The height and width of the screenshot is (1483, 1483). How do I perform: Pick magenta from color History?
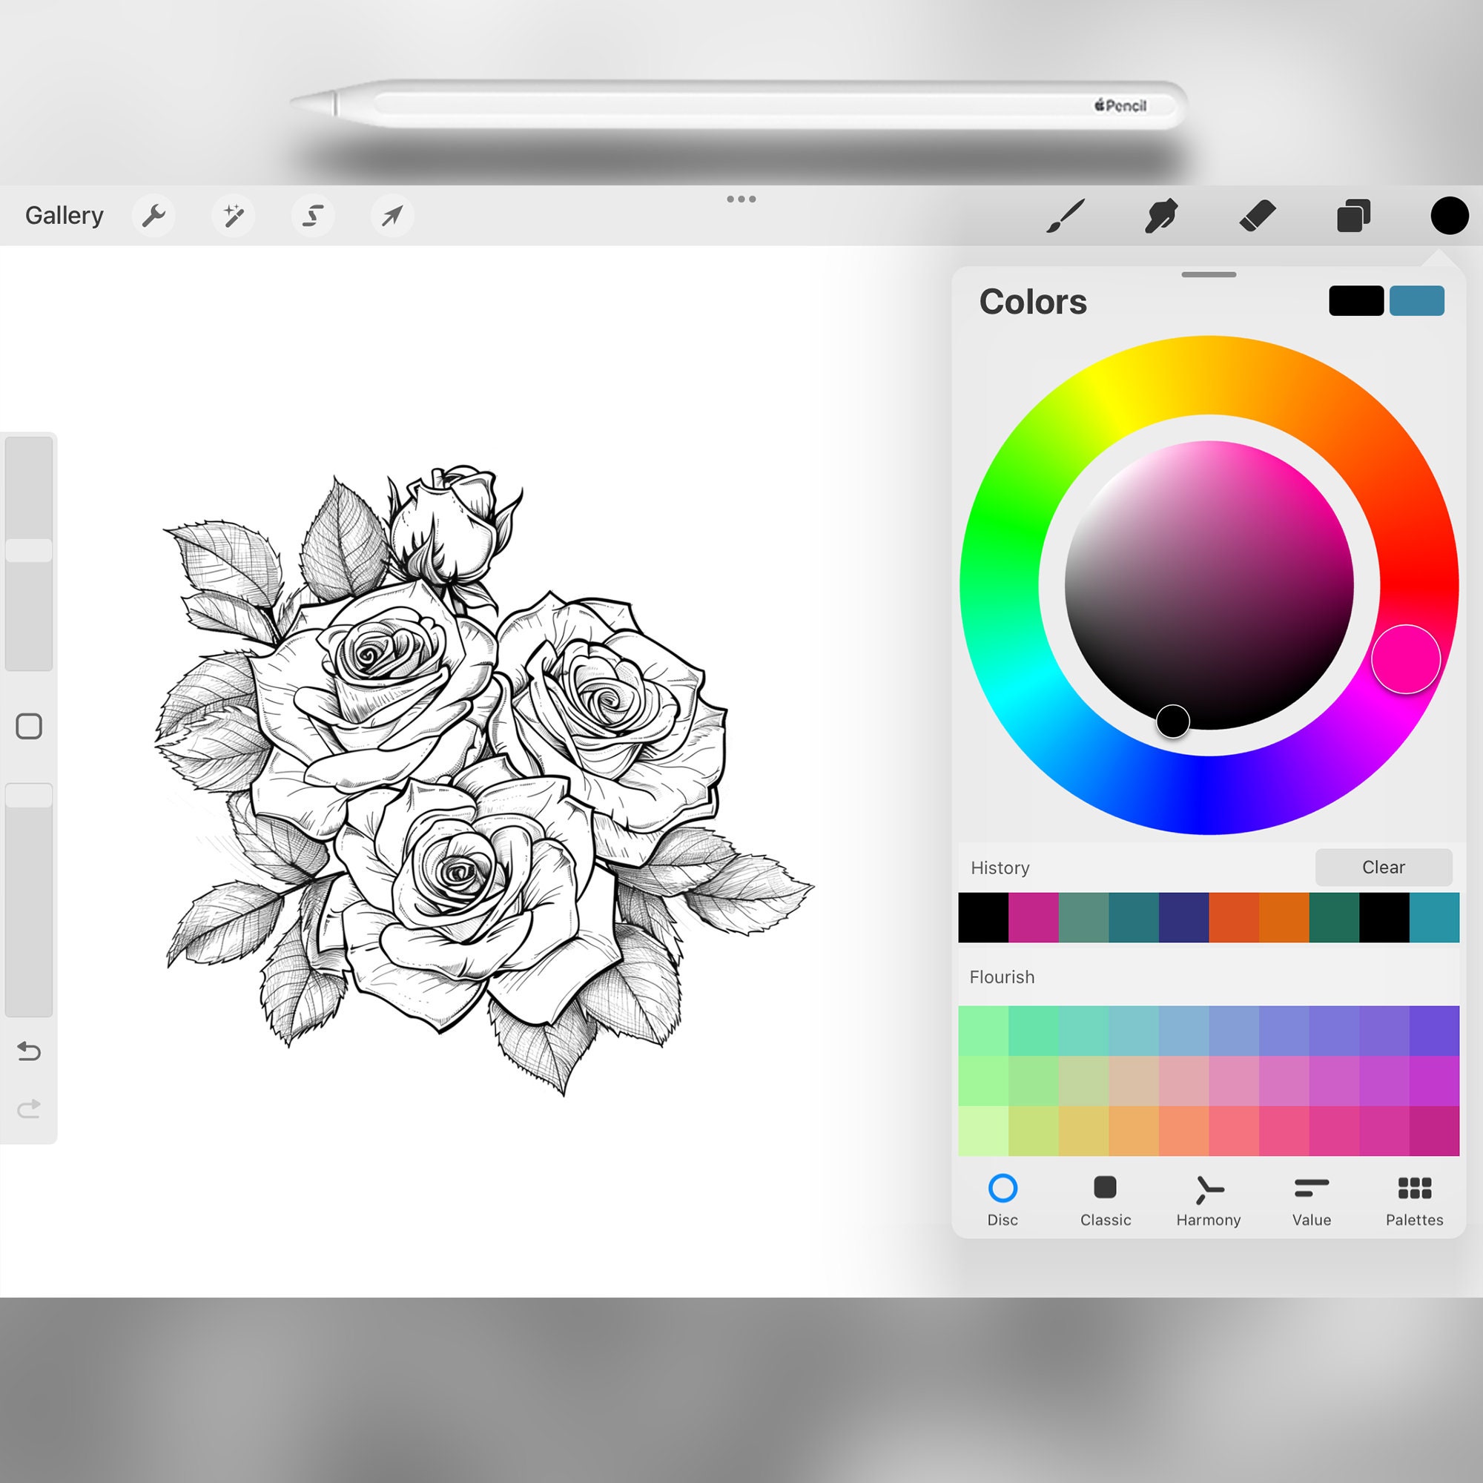point(1033,917)
